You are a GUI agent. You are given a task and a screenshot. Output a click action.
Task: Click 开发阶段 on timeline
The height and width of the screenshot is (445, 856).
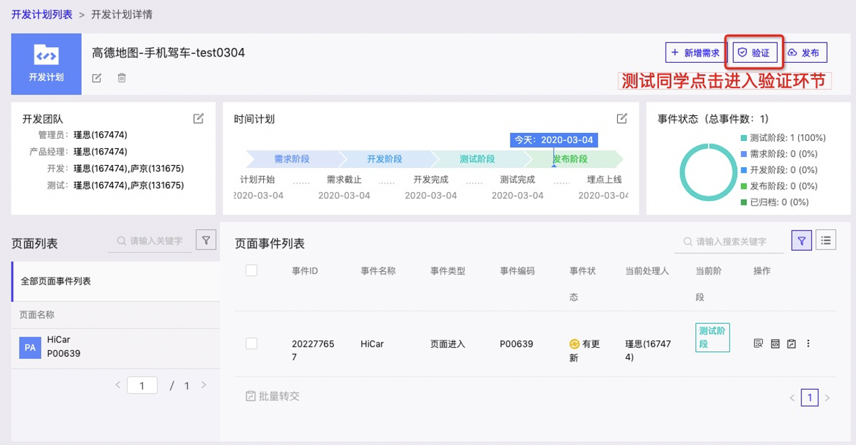coord(384,159)
